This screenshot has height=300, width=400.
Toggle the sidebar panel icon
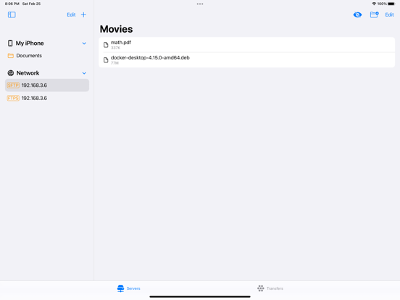click(x=12, y=14)
